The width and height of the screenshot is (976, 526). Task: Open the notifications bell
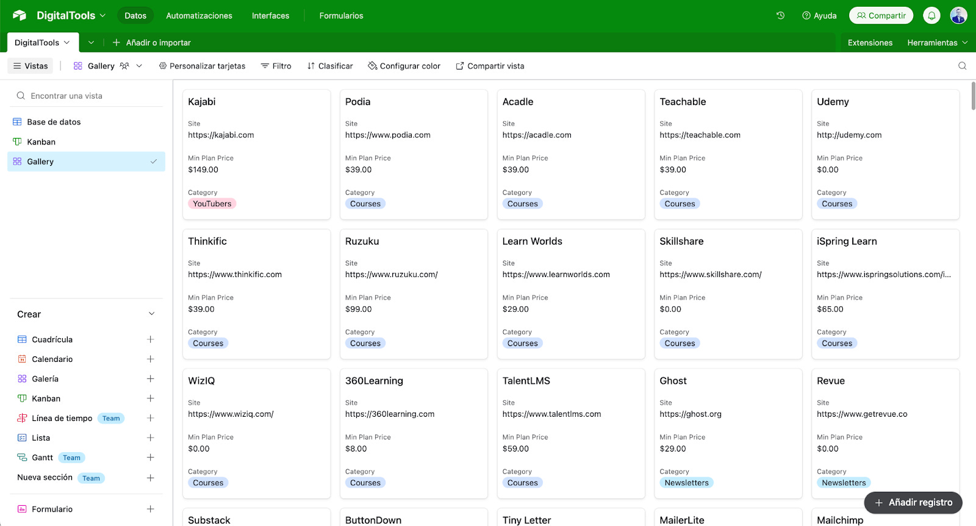click(x=931, y=15)
